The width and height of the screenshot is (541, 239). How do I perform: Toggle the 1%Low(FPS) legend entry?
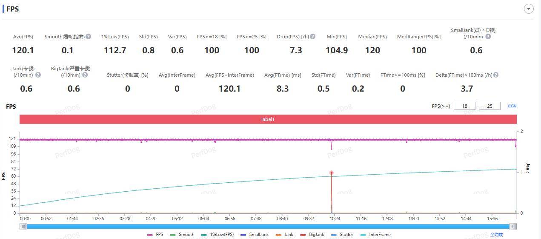point(218,235)
